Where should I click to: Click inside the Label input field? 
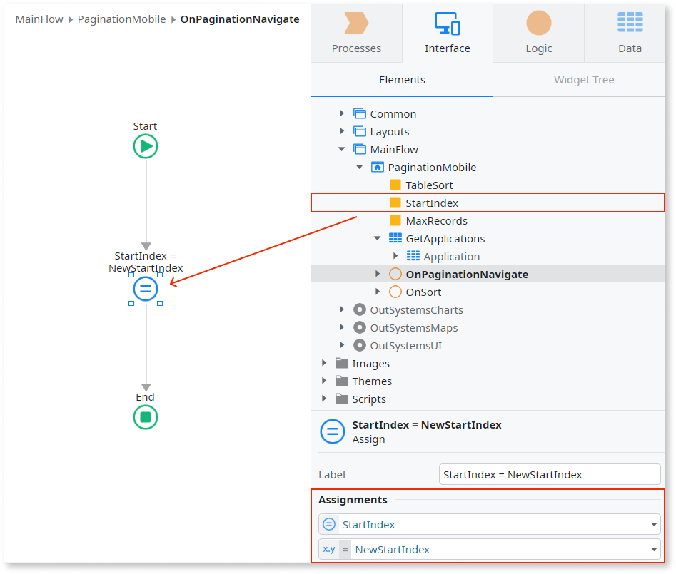point(550,474)
